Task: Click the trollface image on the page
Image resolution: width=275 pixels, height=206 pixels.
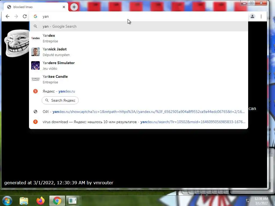Action: tap(17, 43)
